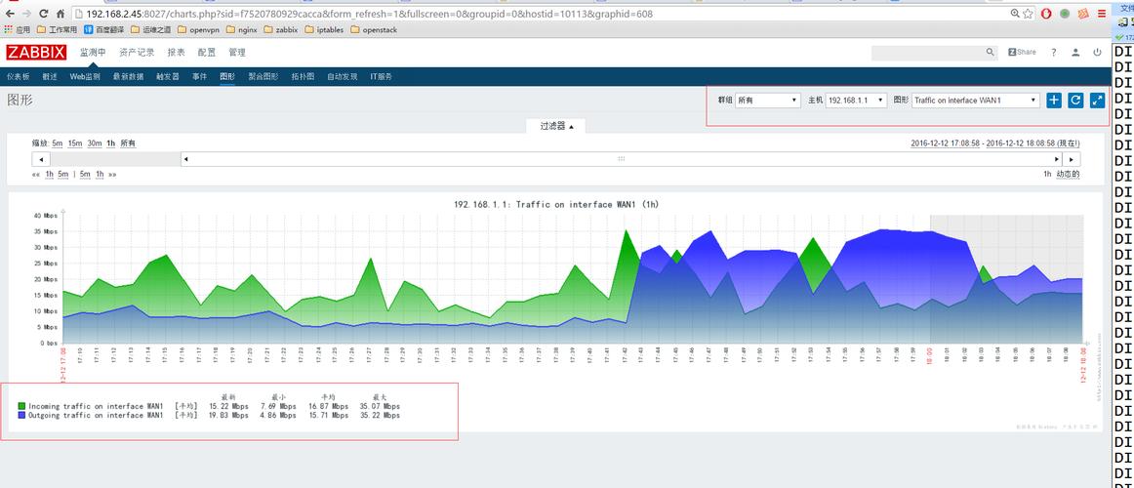Click the green circle extension icon
Image resolution: width=1134 pixels, height=488 pixels.
[x=1065, y=14]
